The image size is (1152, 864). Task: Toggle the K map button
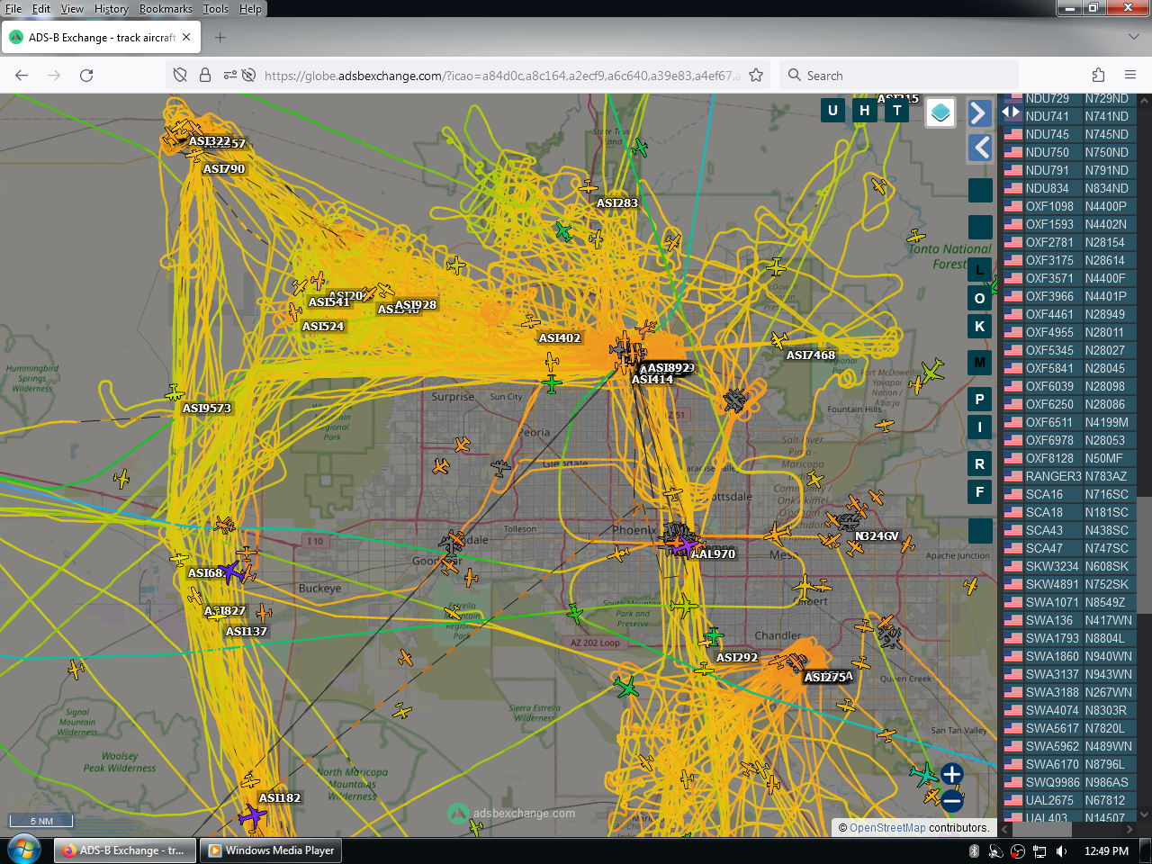(980, 327)
